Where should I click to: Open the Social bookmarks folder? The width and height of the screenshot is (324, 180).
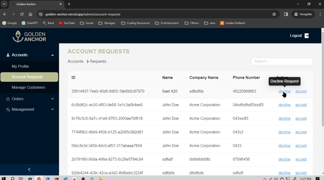point(87,23)
